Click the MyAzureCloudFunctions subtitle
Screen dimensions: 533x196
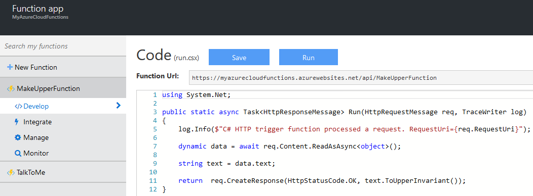(40, 17)
